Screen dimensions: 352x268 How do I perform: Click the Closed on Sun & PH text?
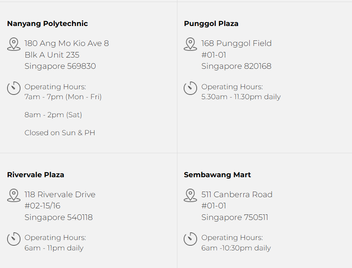(x=60, y=133)
